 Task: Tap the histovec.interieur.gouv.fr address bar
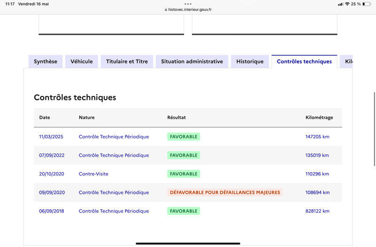190,9
